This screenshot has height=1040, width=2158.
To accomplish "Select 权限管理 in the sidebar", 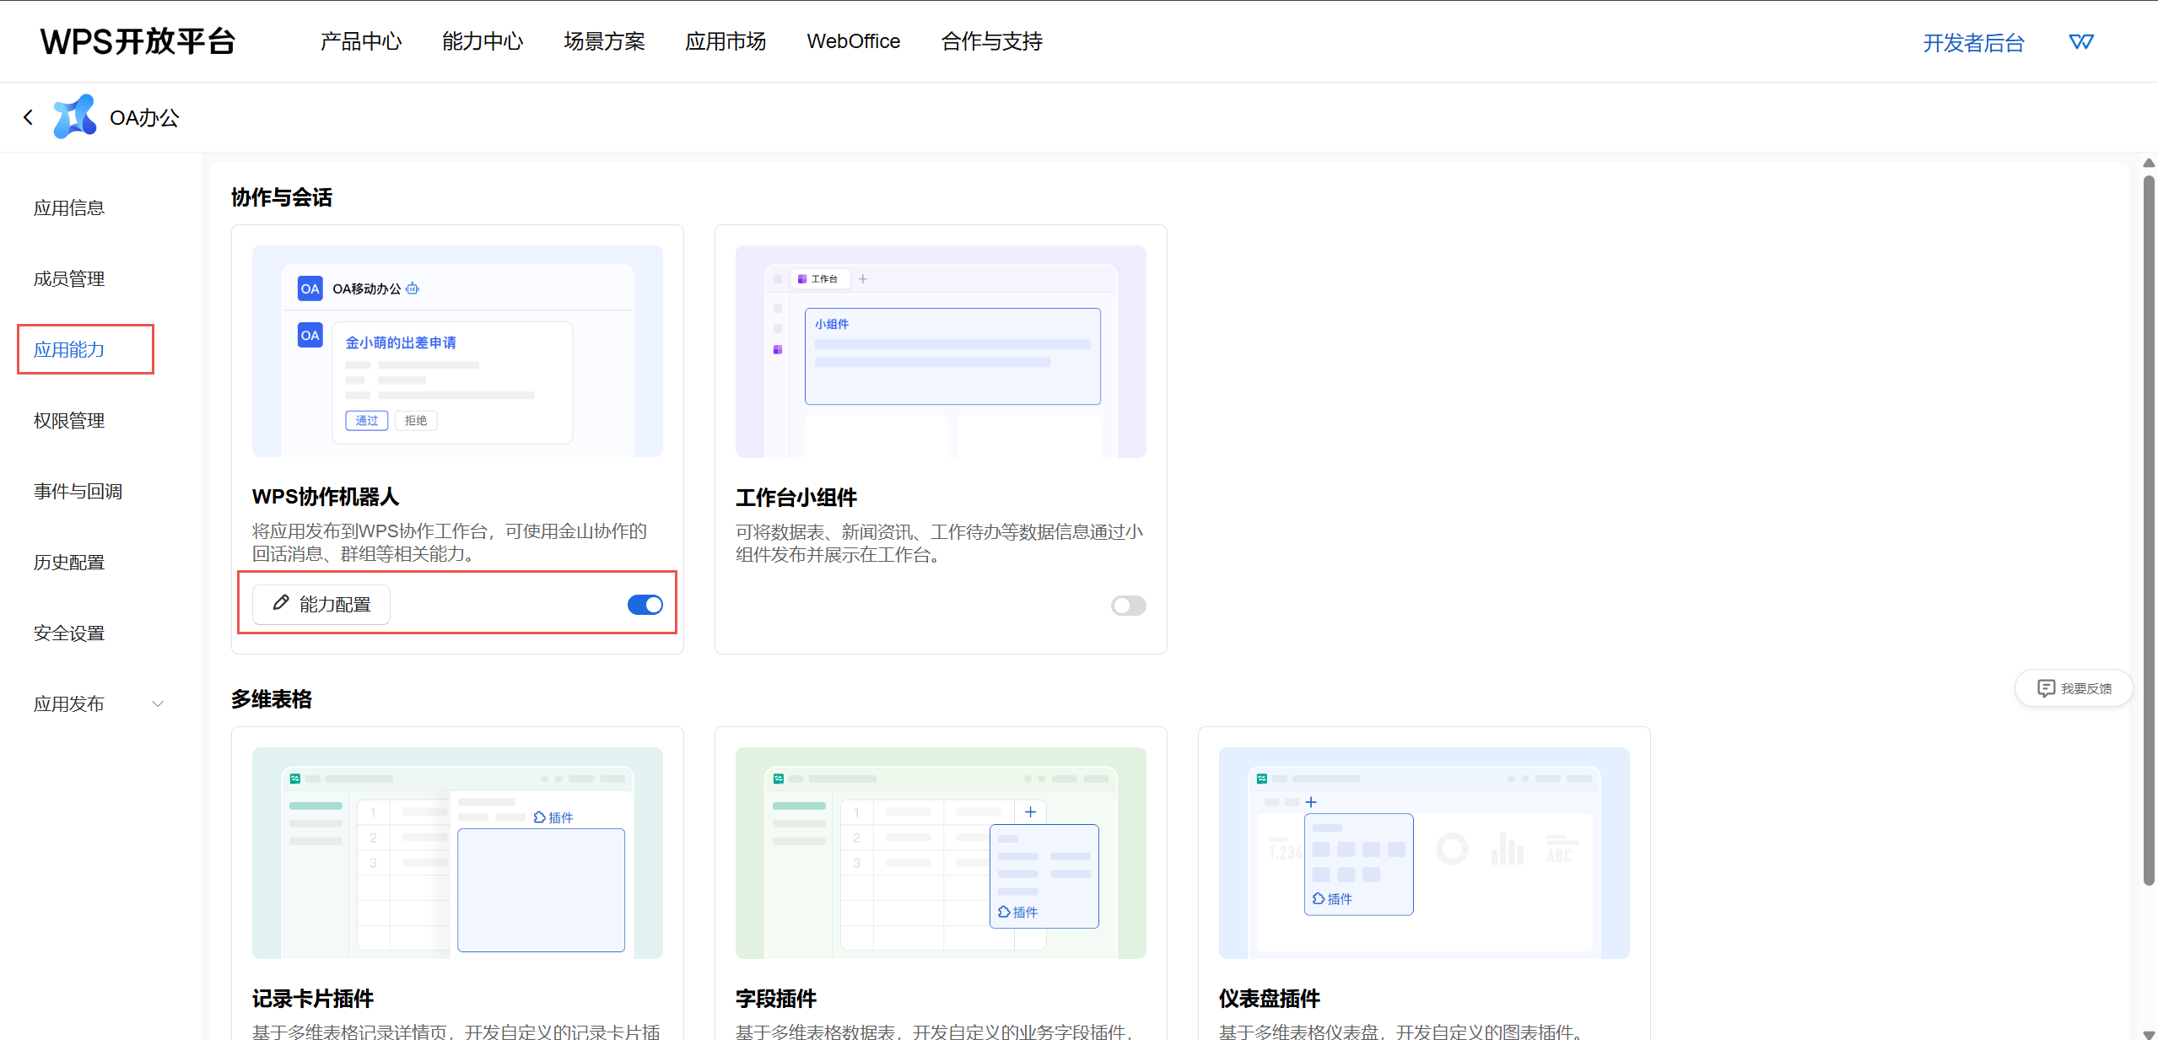I will [69, 420].
